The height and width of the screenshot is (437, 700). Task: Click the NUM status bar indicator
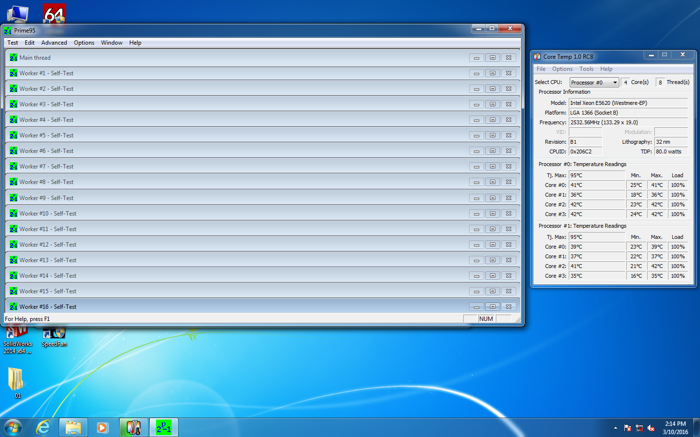point(487,319)
